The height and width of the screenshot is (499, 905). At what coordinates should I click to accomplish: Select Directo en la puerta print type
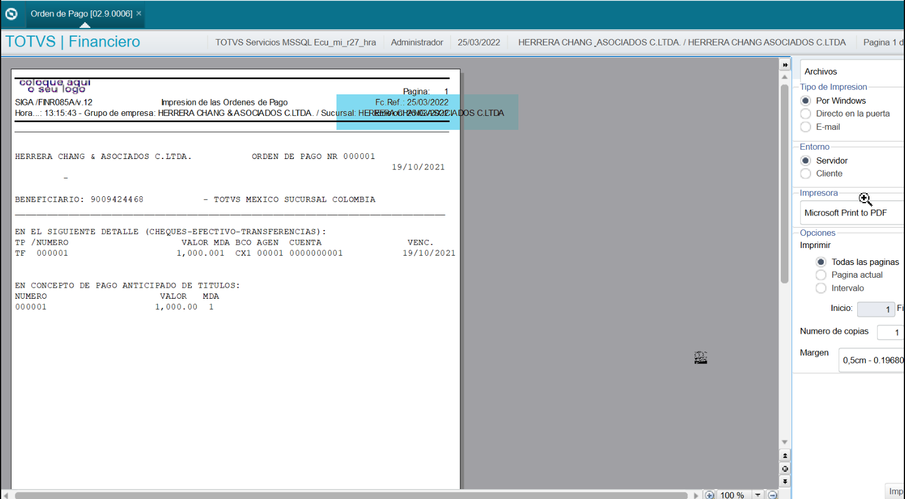pos(806,114)
